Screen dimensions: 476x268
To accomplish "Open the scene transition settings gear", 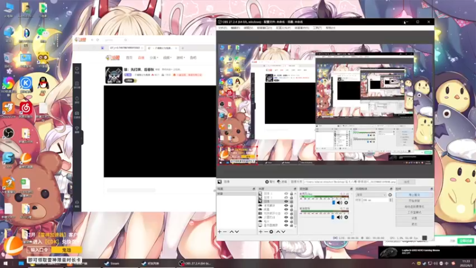I will (390, 195).
